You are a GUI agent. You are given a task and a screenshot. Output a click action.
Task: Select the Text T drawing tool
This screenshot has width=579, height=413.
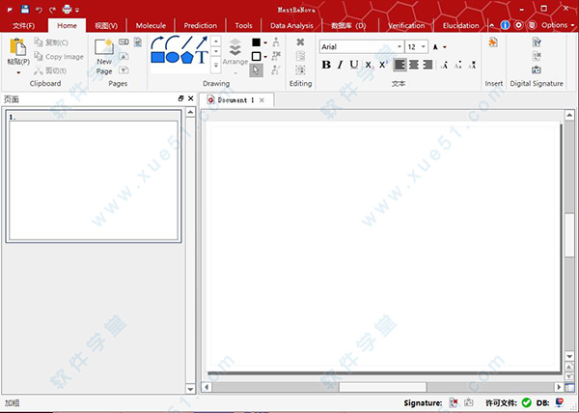[x=202, y=57]
